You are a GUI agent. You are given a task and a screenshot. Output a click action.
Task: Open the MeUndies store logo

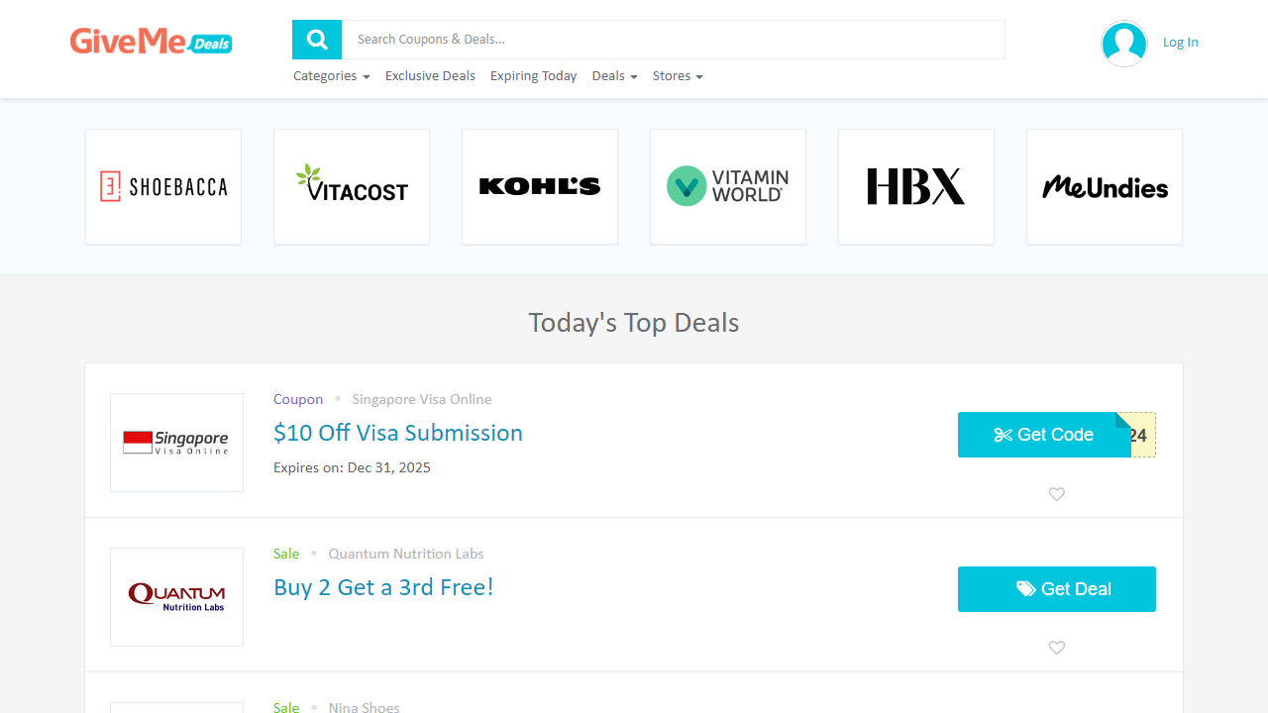coord(1105,186)
